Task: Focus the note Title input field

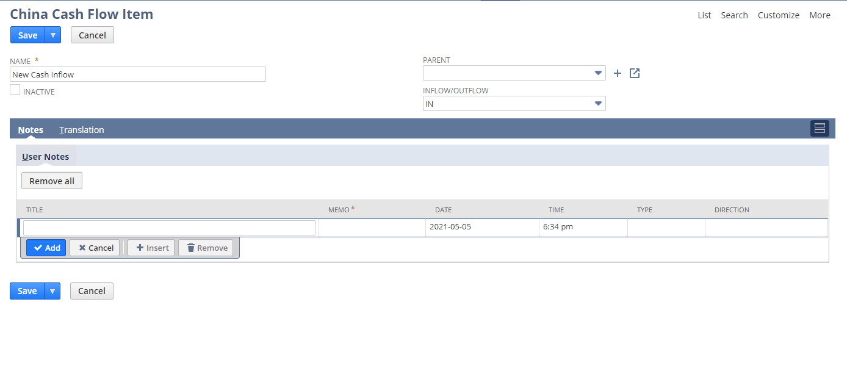Action: [x=169, y=228]
